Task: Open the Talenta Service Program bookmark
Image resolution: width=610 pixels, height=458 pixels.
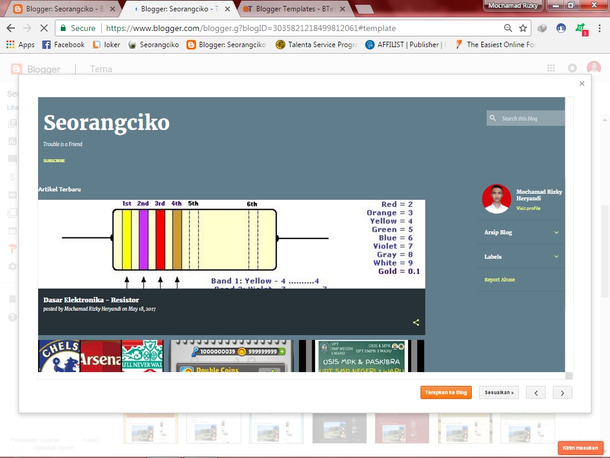Action: pos(317,44)
